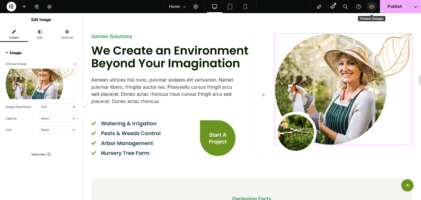Switch to the Style tab

[40, 34]
